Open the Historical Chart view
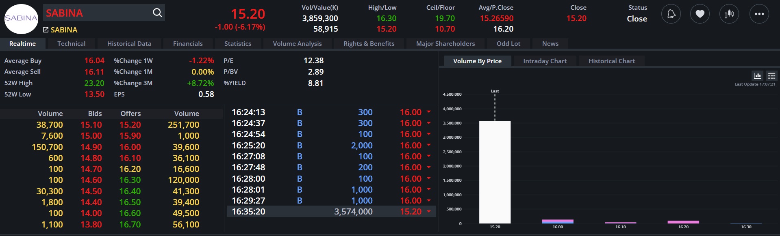 click(x=611, y=61)
